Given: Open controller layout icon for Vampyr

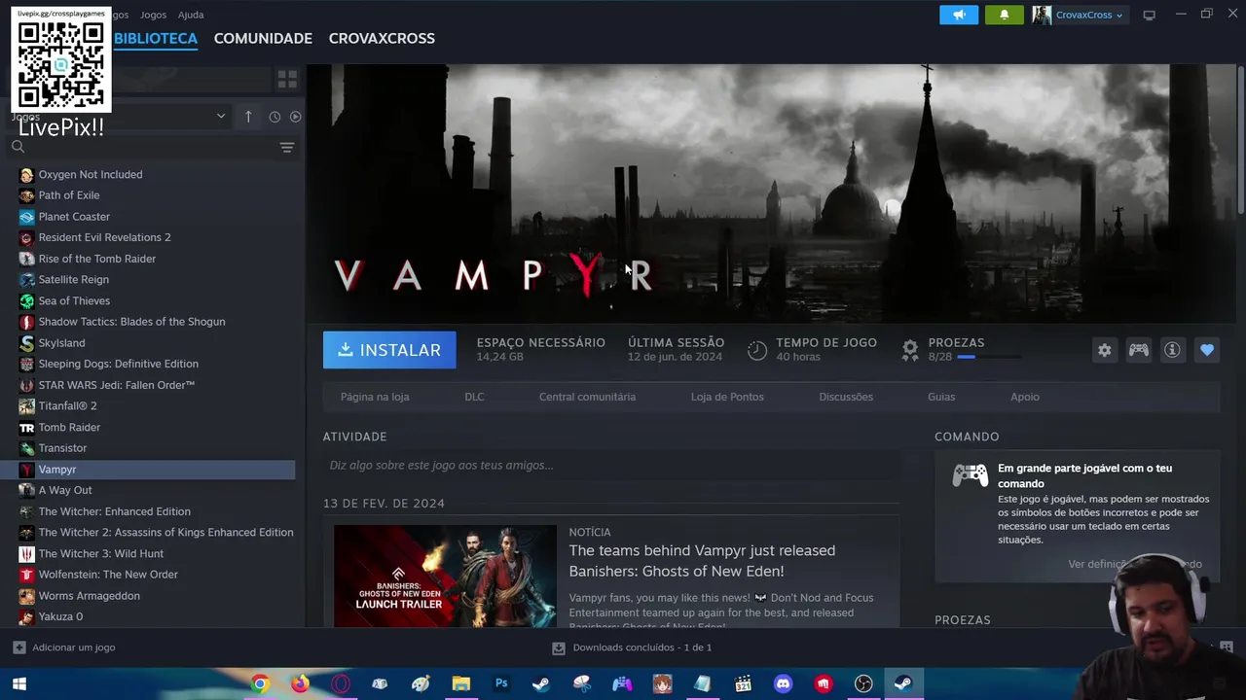Looking at the screenshot, I should [1138, 350].
